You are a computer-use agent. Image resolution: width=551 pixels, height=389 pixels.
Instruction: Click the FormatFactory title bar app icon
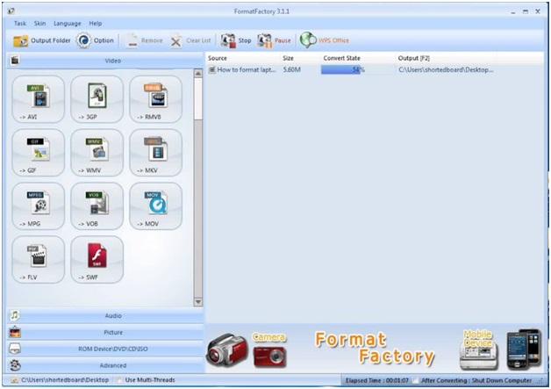pyautogui.click(x=11, y=11)
